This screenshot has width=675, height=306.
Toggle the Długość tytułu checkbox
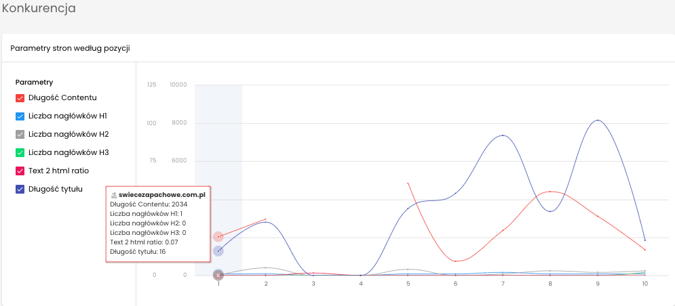[20, 189]
